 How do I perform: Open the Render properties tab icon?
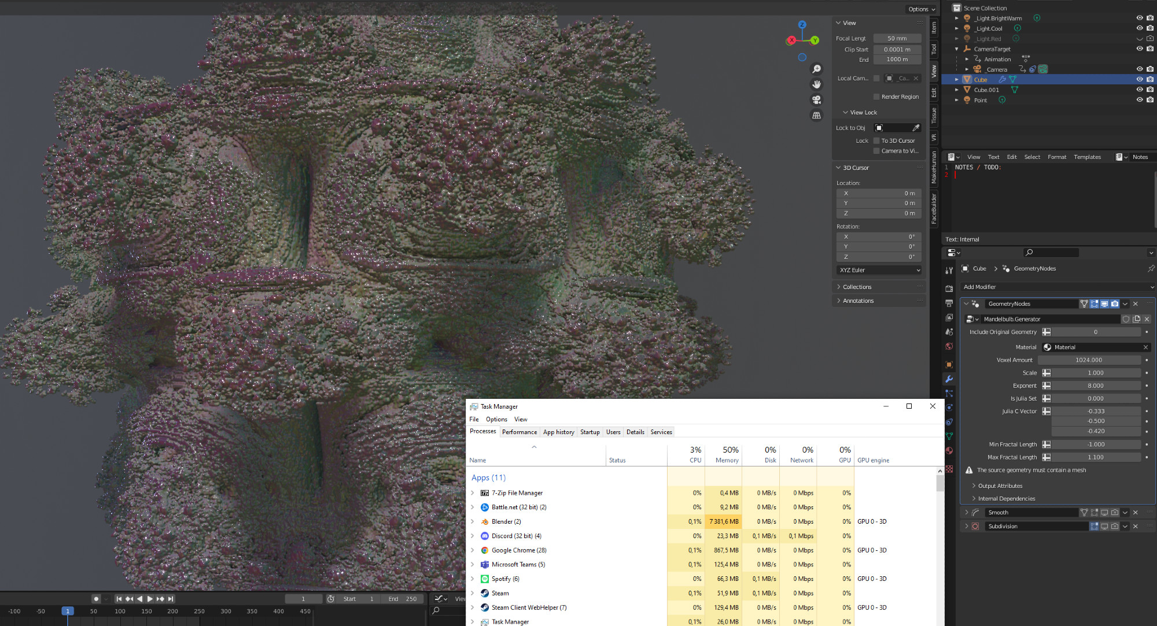coord(949,288)
